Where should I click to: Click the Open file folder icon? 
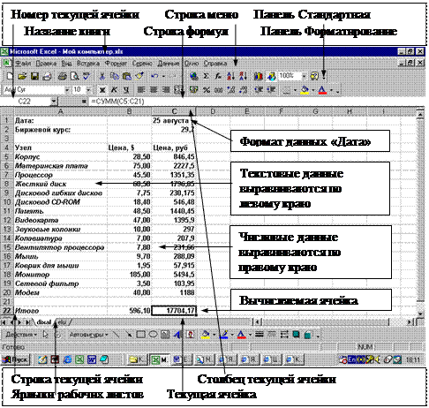coord(22,76)
